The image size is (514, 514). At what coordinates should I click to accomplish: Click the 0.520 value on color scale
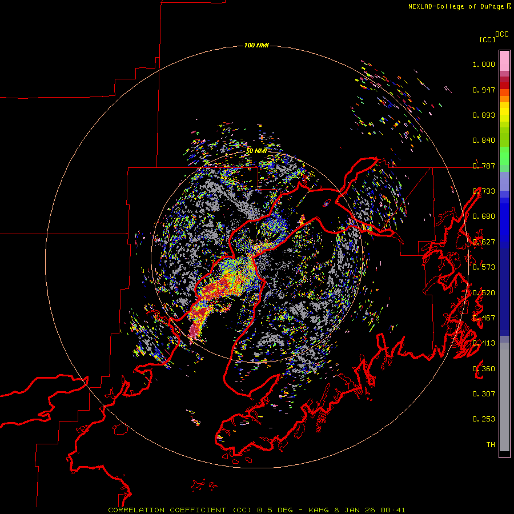[x=484, y=293]
